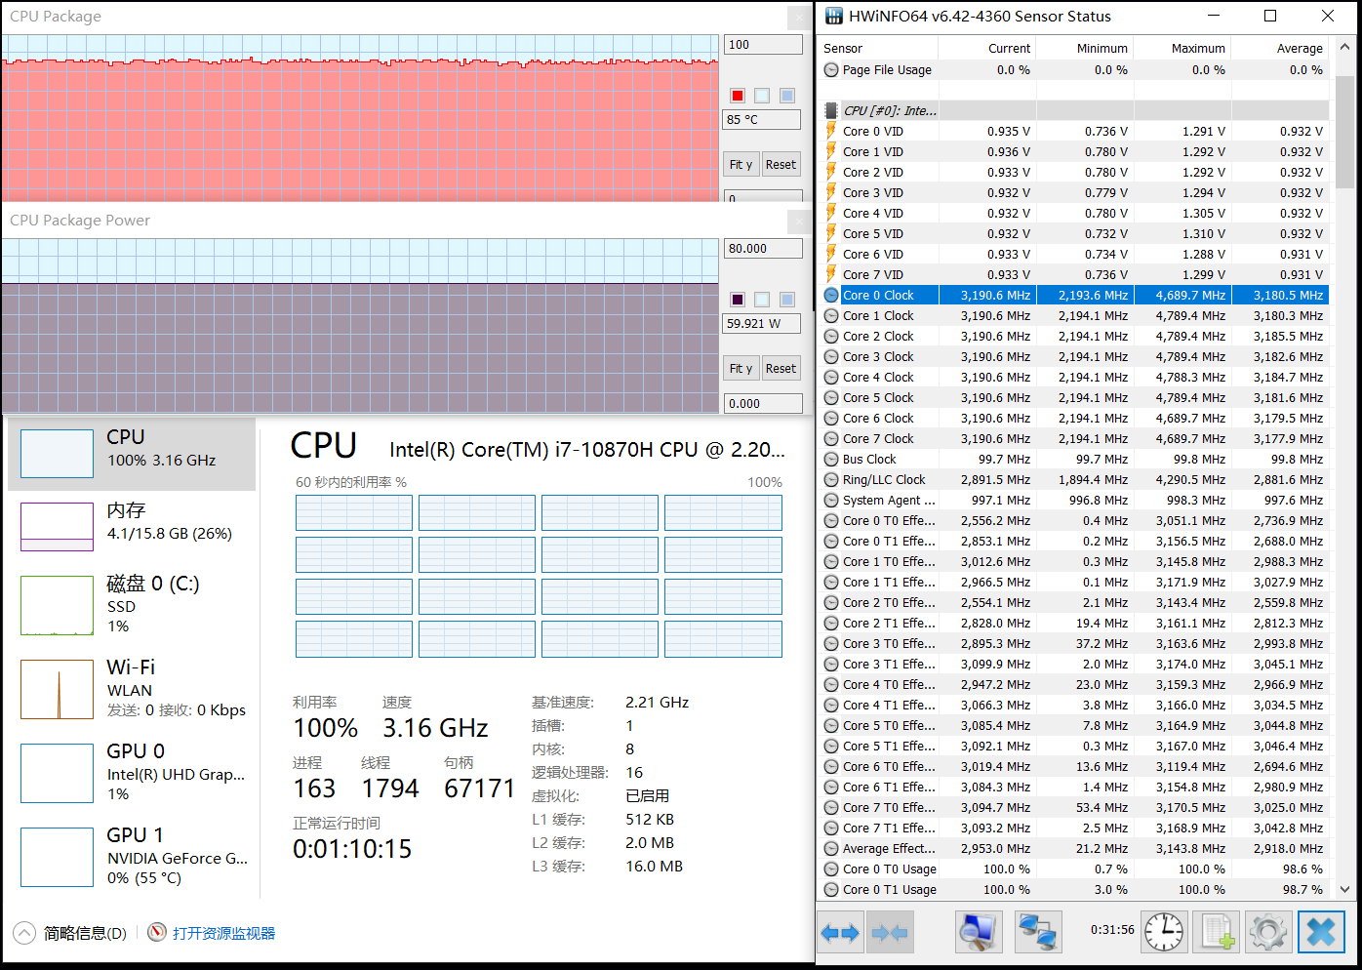Start logging with the spreadsheet plus icon
This screenshot has width=1362, height=970.
click(1218, 933)
